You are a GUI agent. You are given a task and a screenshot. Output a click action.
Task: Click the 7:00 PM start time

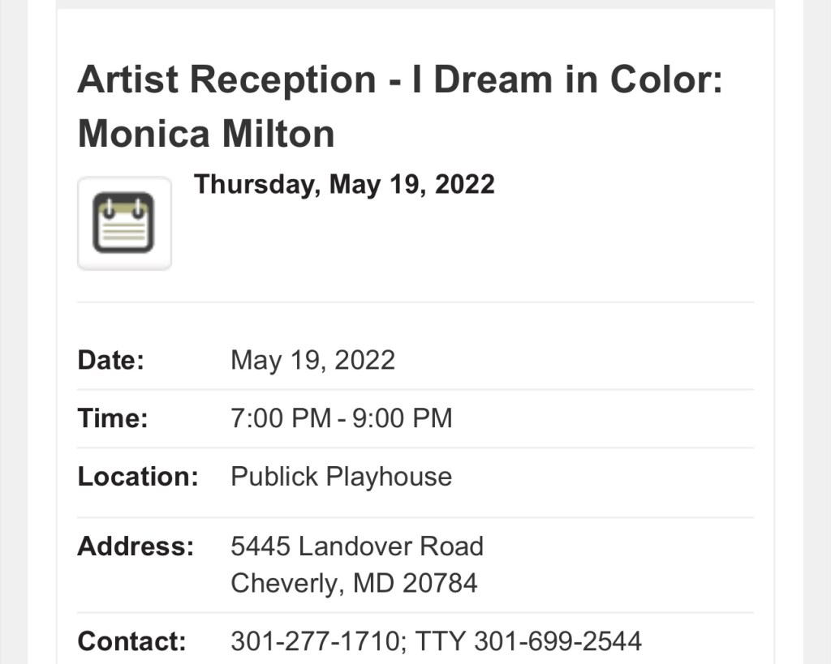pos(281,418)
